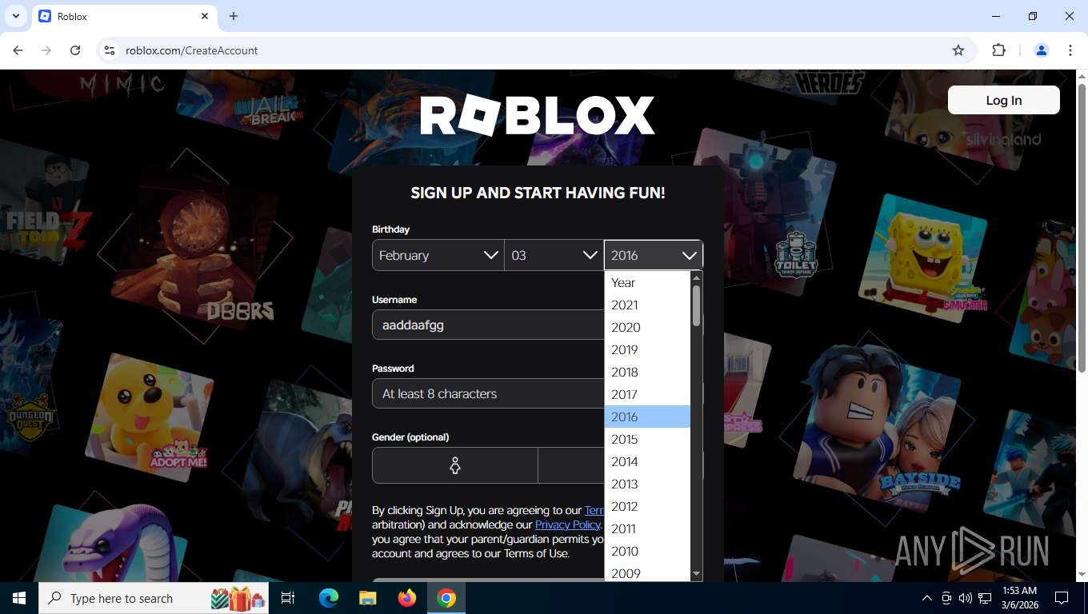
Task: Select year 2012 in list
Action: tap(647, 506)
